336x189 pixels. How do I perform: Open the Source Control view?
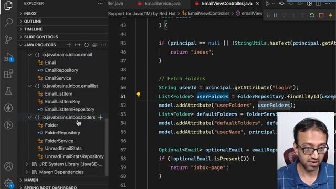tap(8, 40)
